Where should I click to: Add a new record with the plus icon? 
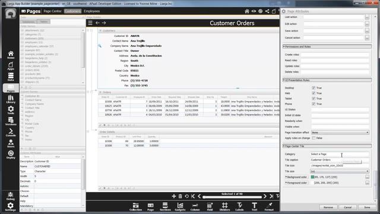tap(174, 196)
